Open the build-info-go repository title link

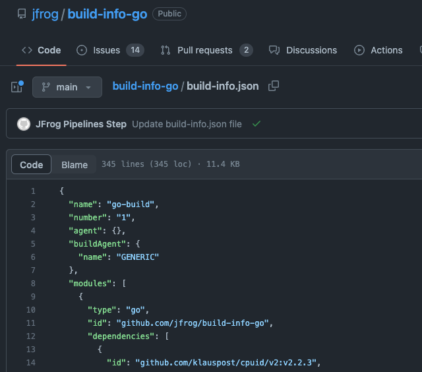[x=107, y=14]
